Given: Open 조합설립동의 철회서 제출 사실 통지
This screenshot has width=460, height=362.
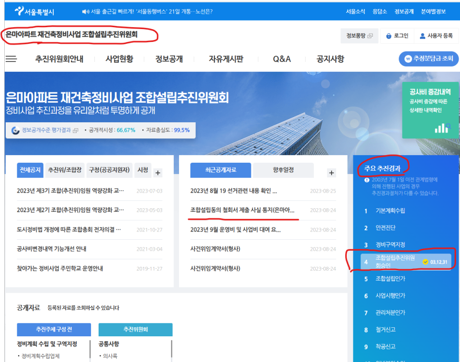Looking at the screenshot, I should coord(242,210).
